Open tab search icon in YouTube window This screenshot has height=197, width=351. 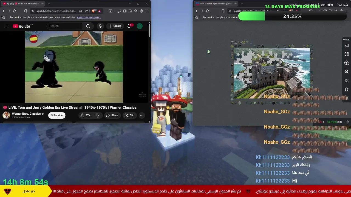[x=111, y=11]
